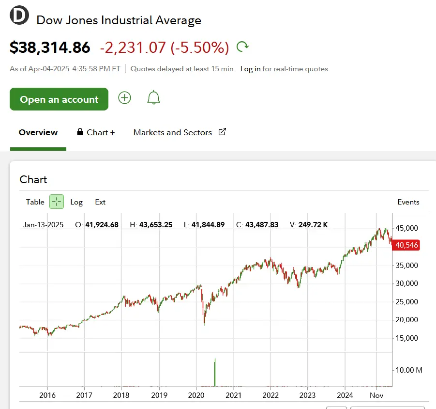The width and height of the screenshot is (436, 409).
Task: Click the external link icon after Markets and Sectors
Action: coord(222,132)
